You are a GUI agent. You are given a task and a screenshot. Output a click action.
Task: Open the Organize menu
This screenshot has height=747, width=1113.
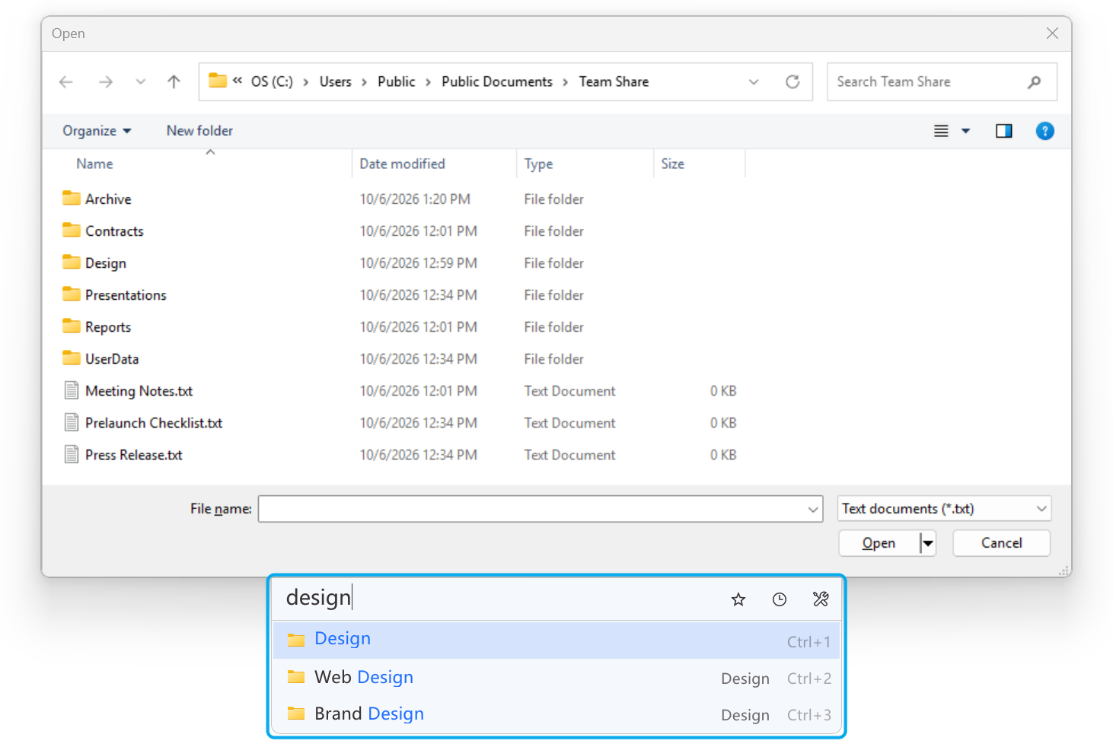[x=97, y=131]
